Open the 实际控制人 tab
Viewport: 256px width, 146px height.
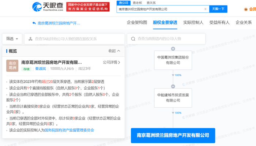pyautogui.click(x=193, y=23)
